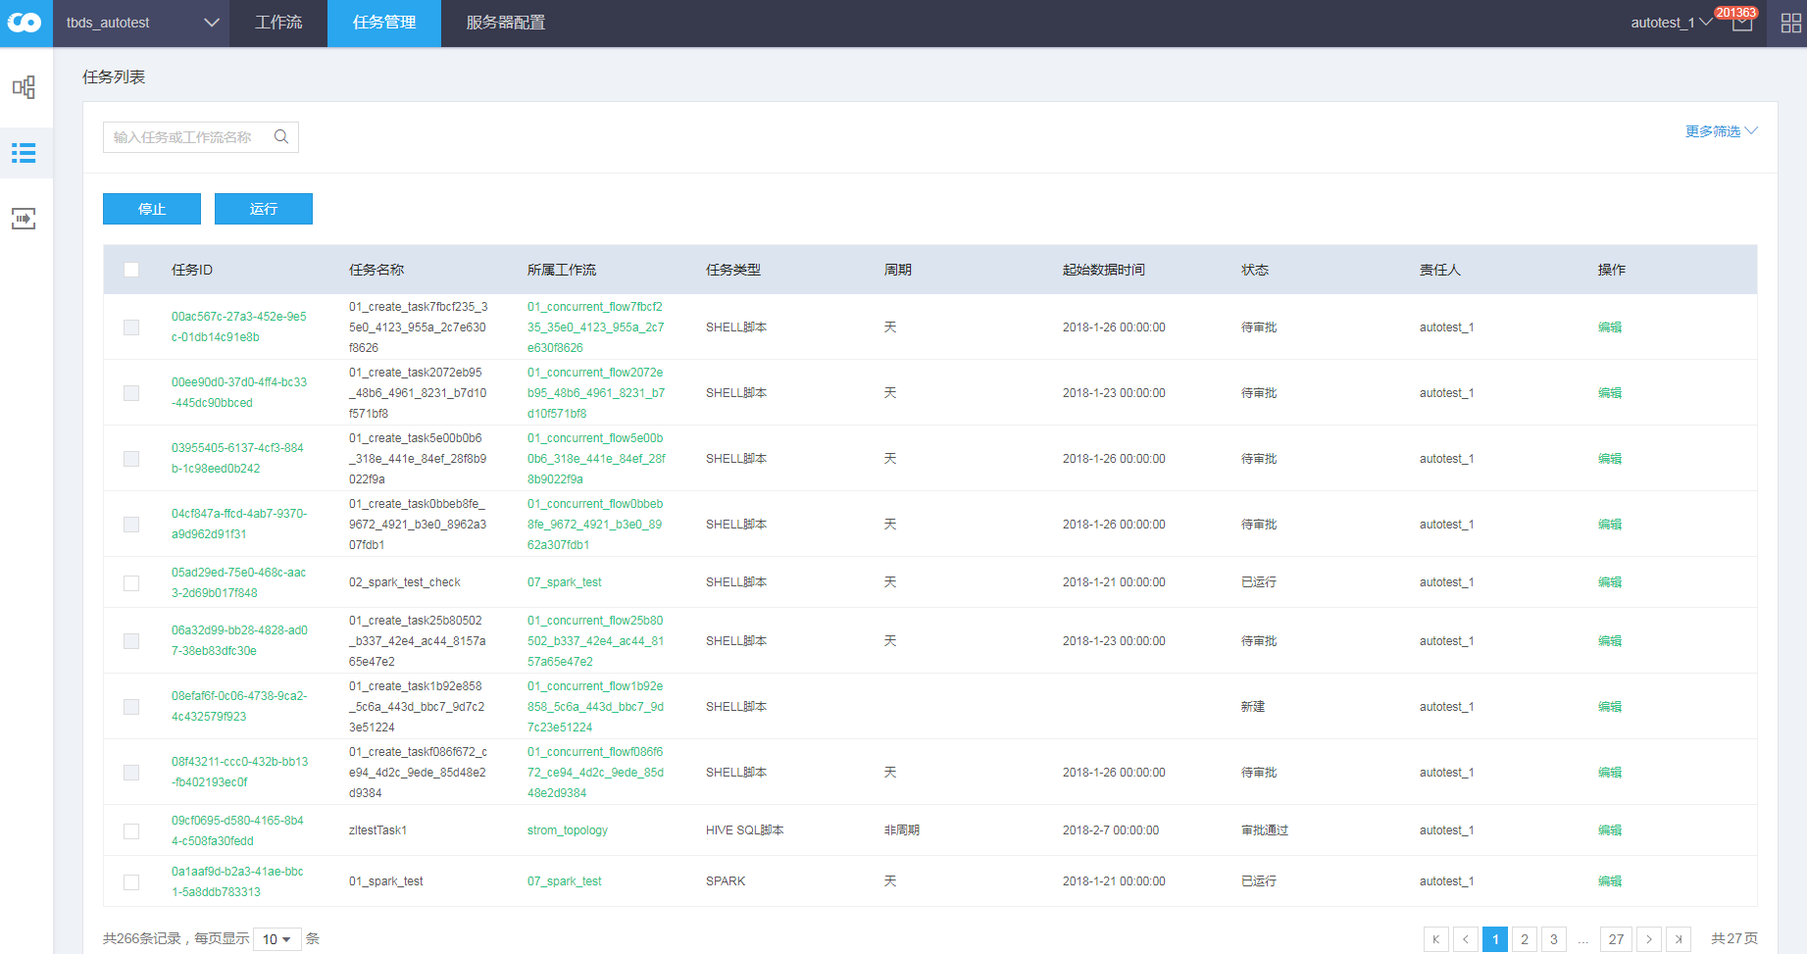The width and height of the screenshot is (1807, 954).
Task: Go to first page arrow
Action: tap(1436, 939)
